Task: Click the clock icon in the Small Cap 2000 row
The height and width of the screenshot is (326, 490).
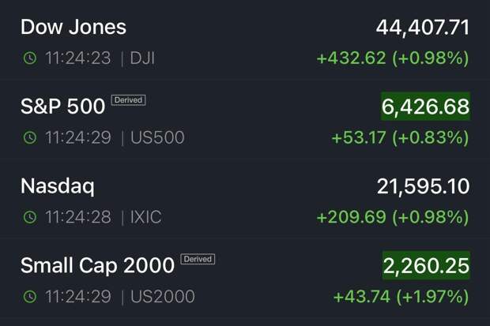Action: tap(29, 297)
